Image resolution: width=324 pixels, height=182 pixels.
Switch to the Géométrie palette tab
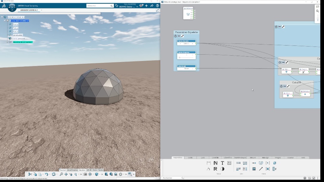click(228, 158)
